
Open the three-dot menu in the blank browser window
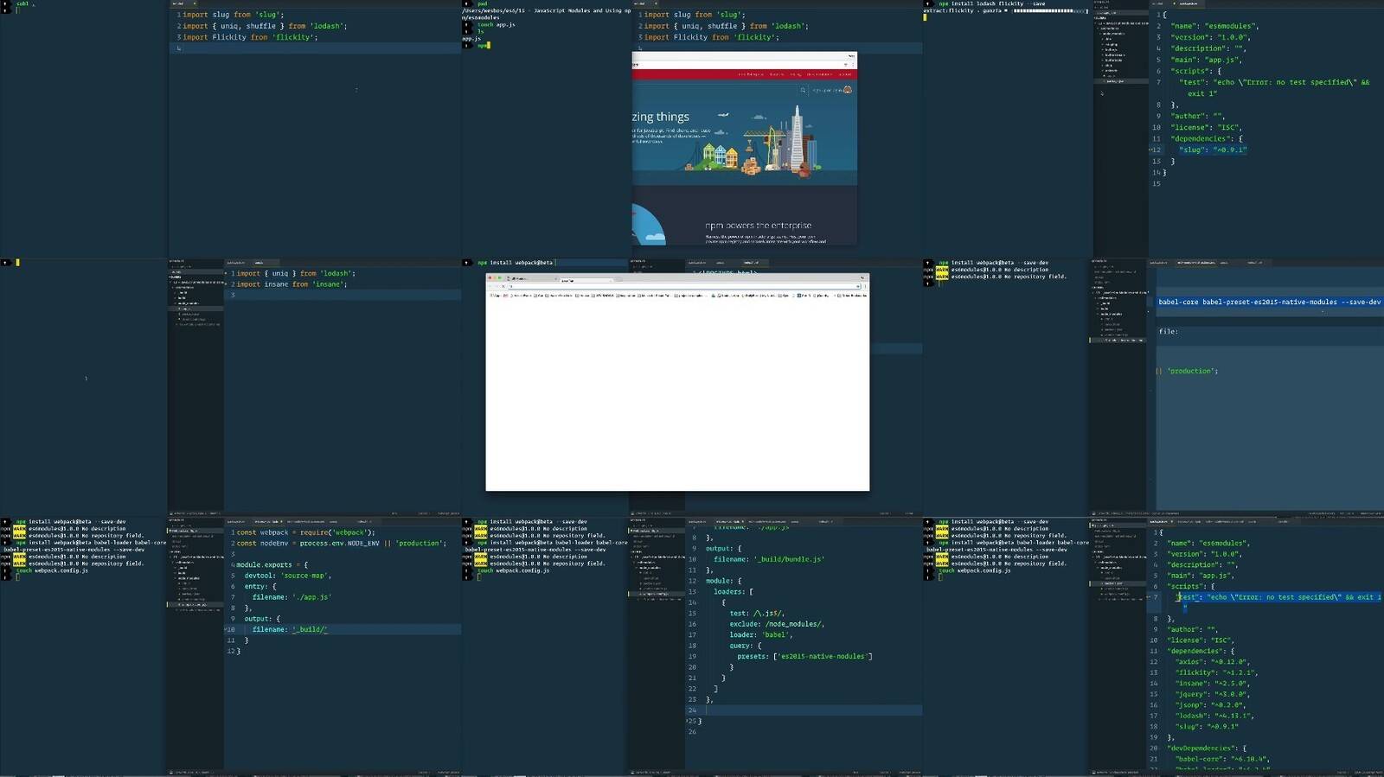(864, 286)
